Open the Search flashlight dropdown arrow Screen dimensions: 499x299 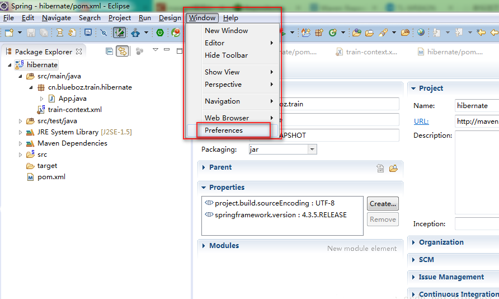pos(394,32)
